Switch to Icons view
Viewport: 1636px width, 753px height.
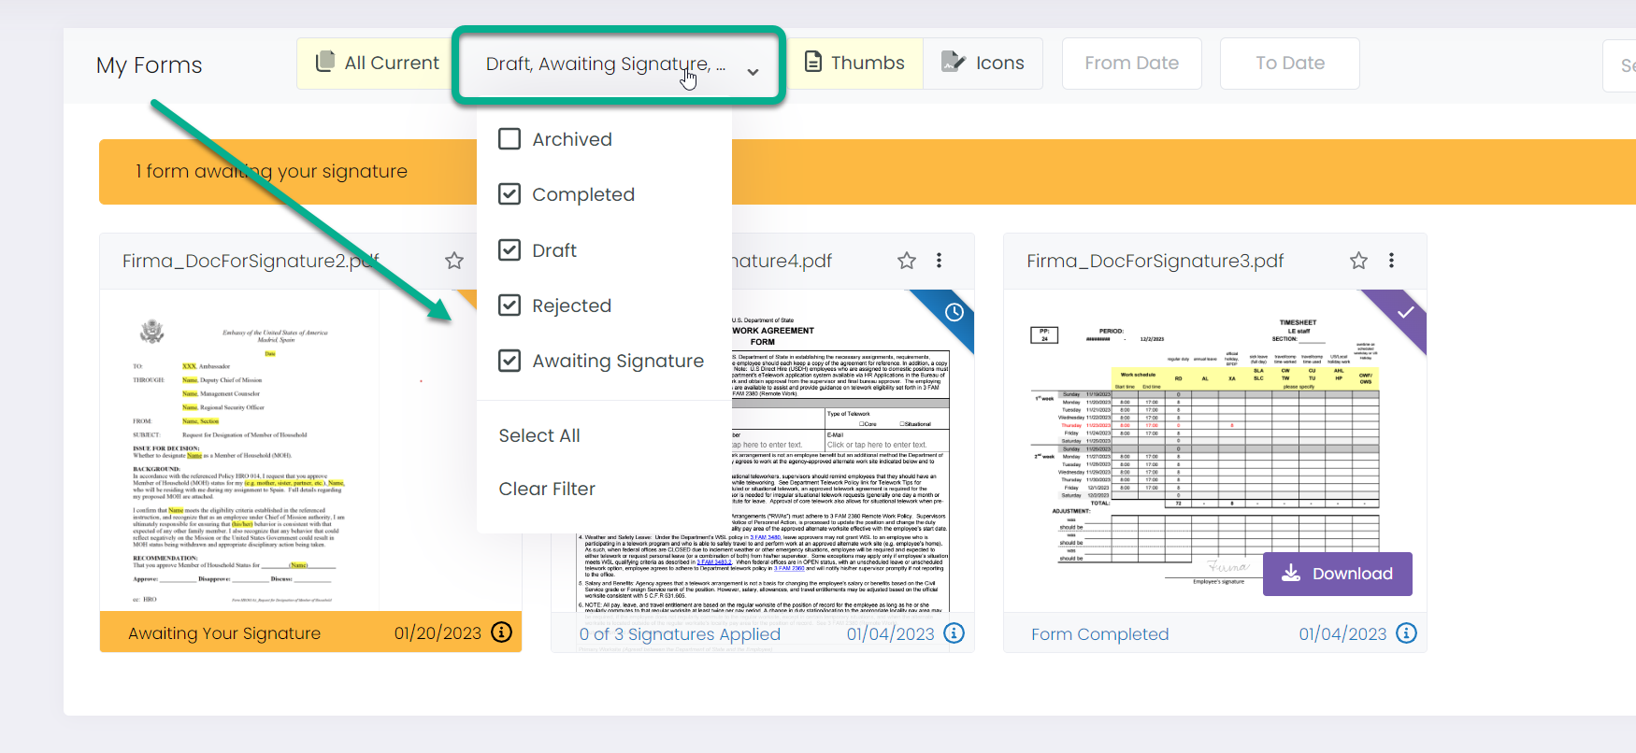[983, 63]
